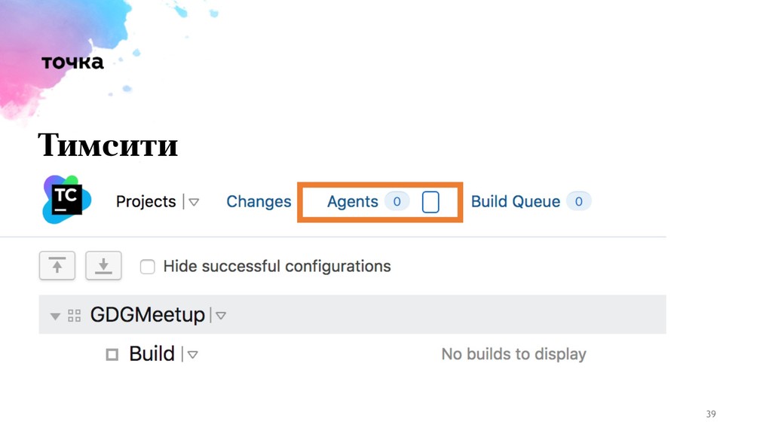The height and width of the screenshot is (434, 772).
Task: Enable Hide successful configurations checkbox
Action: click(x=147, y=267)
